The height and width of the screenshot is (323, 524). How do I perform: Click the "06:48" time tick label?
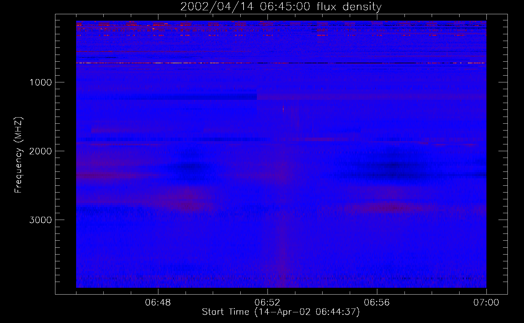pos(158,303)
